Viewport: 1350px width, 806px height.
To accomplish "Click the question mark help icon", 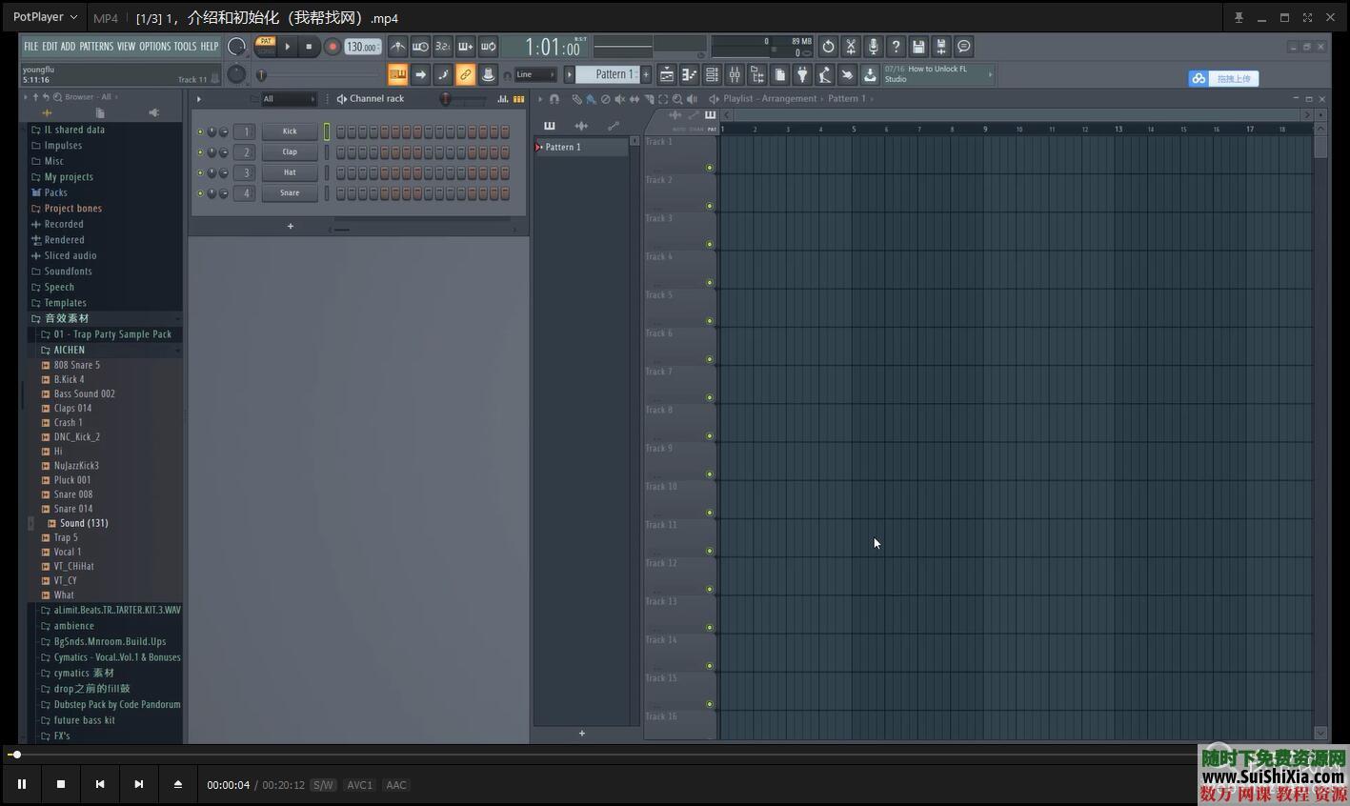I will click(x=896, y=47).
